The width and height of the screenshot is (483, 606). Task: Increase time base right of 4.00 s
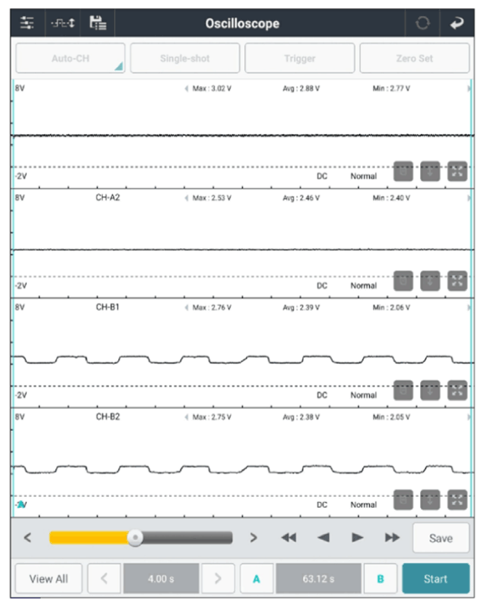coord(218,578)
